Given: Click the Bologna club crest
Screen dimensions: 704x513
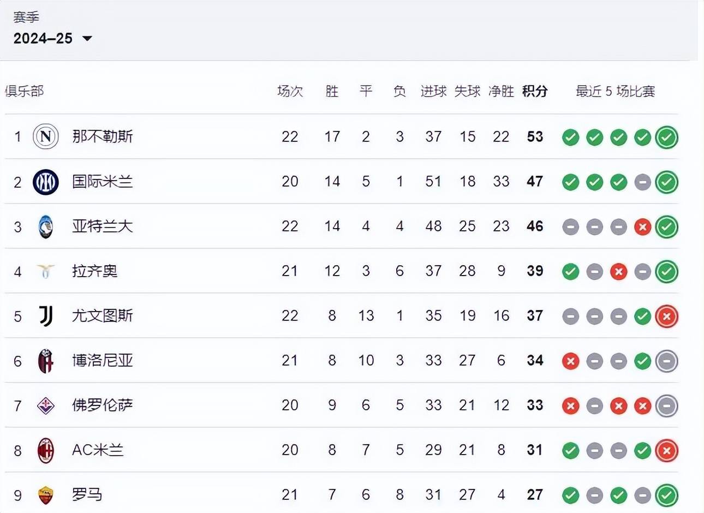Looking at the screenshot, I should click(46, 361).
